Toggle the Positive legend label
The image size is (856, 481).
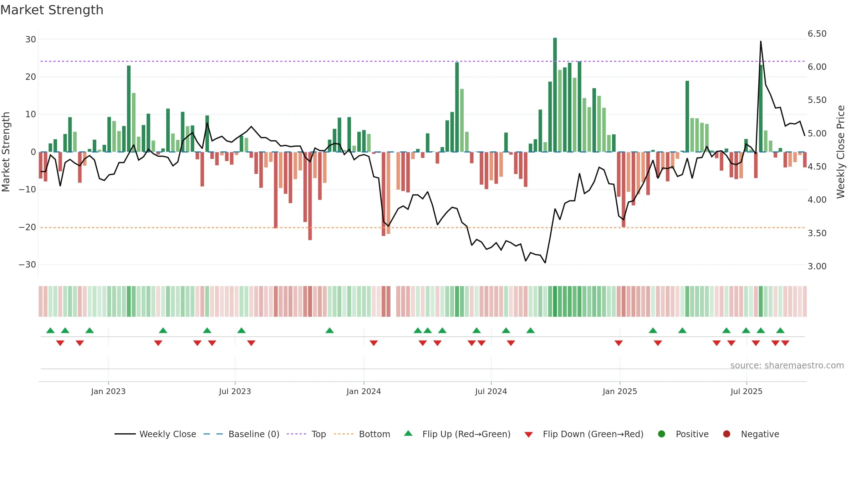[692, 434]
